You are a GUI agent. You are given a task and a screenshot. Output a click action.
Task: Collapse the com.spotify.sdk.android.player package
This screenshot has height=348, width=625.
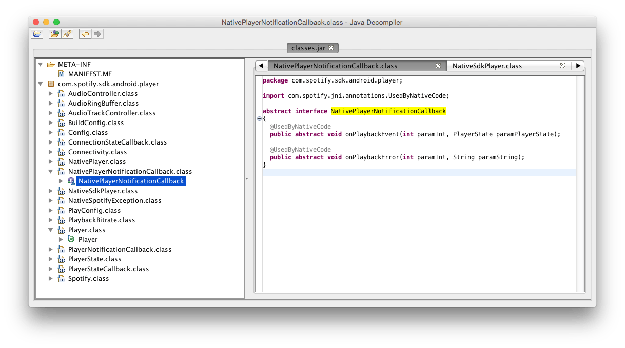pyautogui.click(x=41, y=84)
